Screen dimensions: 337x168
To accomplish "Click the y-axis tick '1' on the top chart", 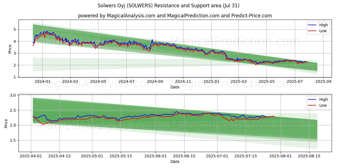I will [x=15, y=77].
